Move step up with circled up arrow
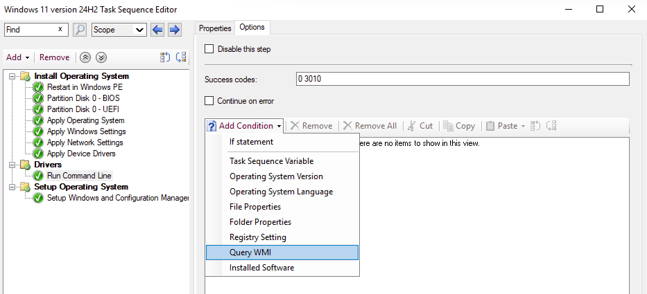Viewport: 647px width, 294px height. (x=85, y=57)
